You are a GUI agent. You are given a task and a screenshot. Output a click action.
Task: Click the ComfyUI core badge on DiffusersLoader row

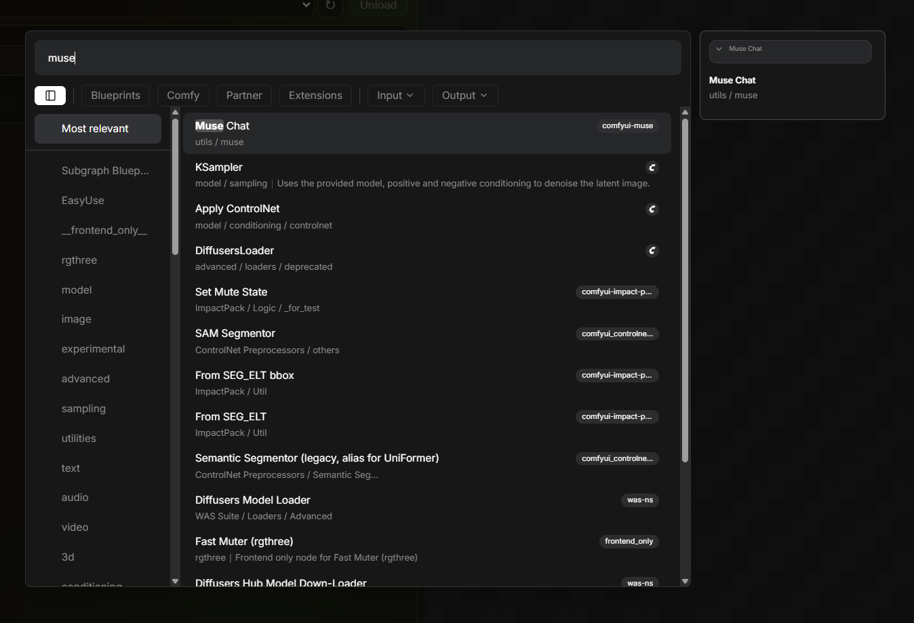click(x=652, y=251)
